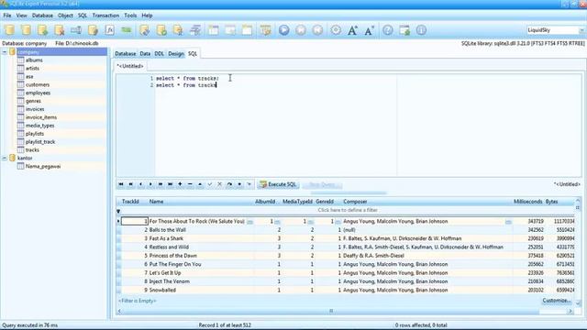This screenshot has height=330, width=587.
Task: Post edit with checkmark navigator button
Action: [x=210, y=184]
